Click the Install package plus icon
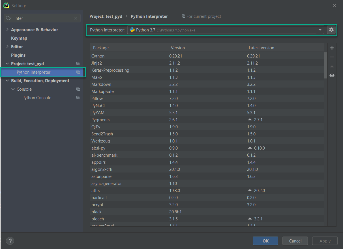Viewport: 343px width, 249px height. tap(332, 48)
